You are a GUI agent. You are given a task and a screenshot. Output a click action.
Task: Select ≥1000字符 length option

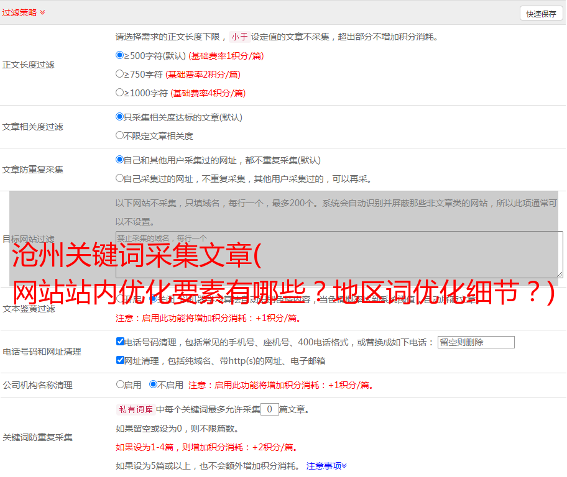coord(119,93)
